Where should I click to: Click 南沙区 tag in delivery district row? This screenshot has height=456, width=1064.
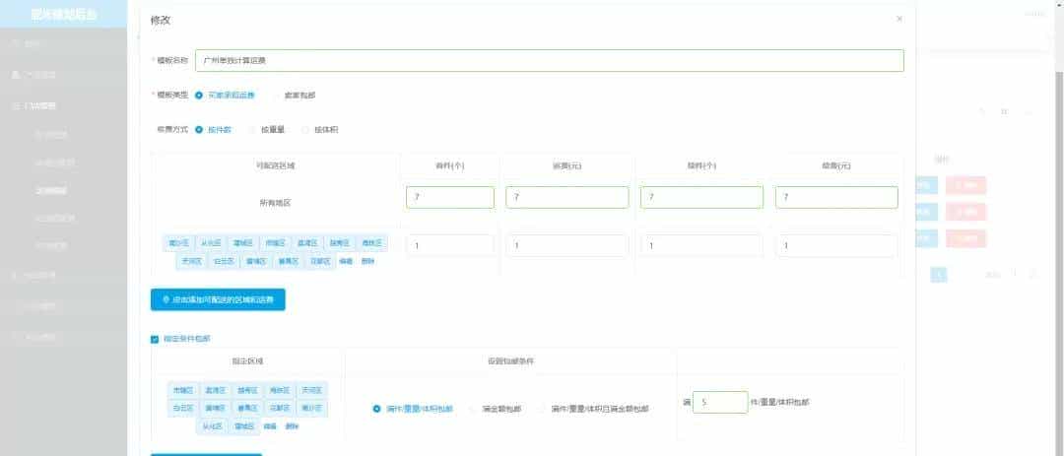178,243
